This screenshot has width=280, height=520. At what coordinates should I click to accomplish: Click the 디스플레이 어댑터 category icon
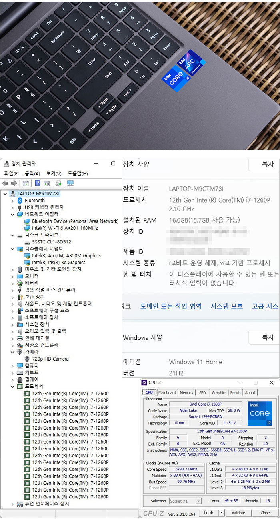pos(20,249)
